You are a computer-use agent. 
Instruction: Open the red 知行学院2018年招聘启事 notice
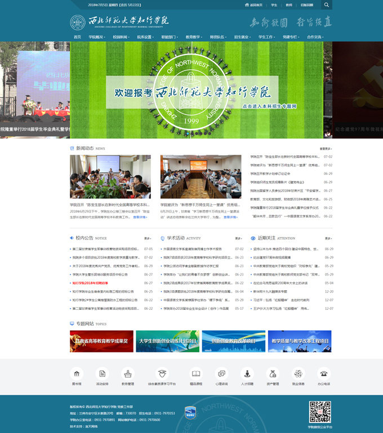click(x=90, y=283)
